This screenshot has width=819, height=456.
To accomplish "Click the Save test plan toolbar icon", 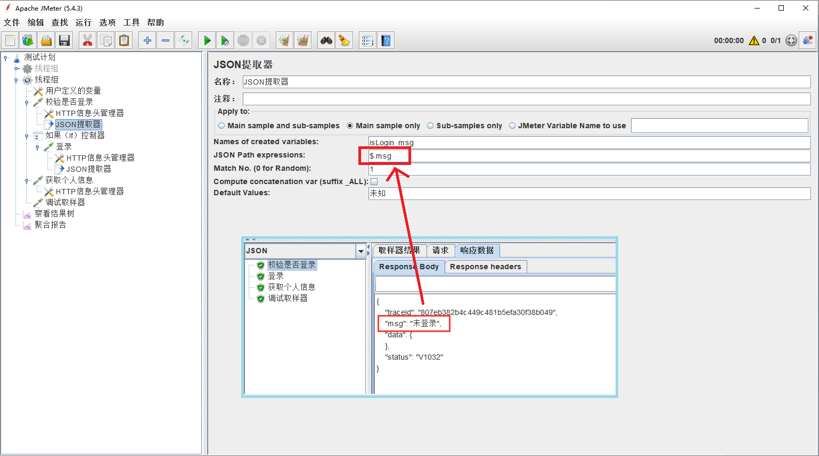I will tap(64, 40).
